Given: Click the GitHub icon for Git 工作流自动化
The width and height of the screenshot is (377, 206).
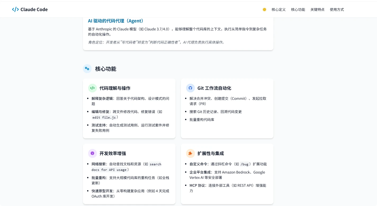Looking at the screenshot, I should [x=190, y=88].
